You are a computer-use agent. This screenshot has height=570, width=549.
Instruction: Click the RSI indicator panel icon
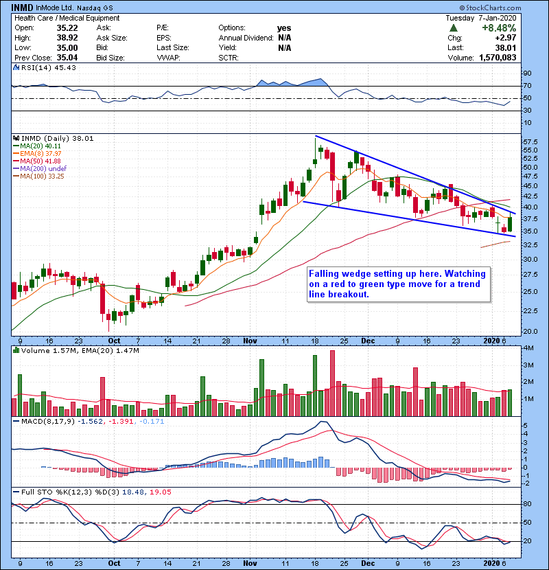coord(16,67)
